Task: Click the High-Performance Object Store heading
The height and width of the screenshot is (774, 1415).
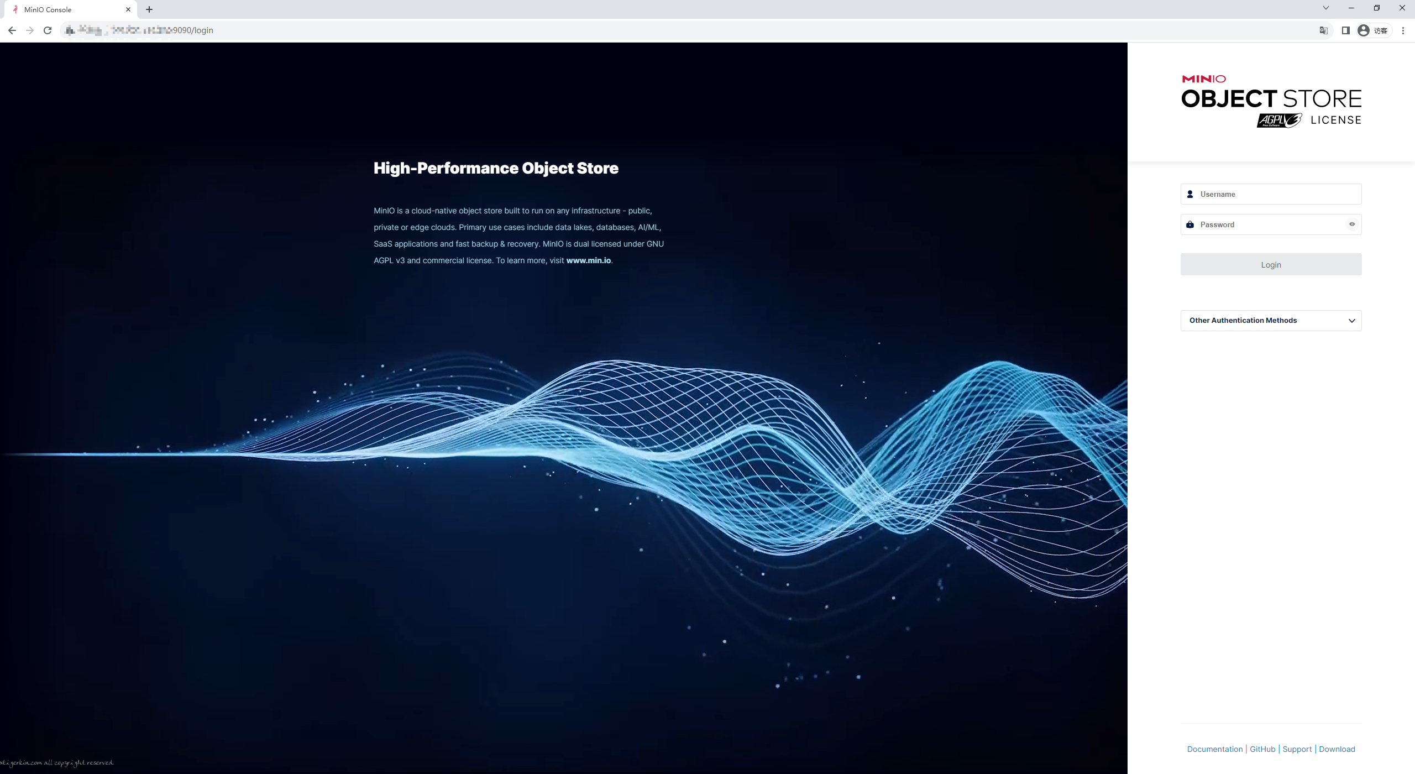Action: (x=496, y=168)
